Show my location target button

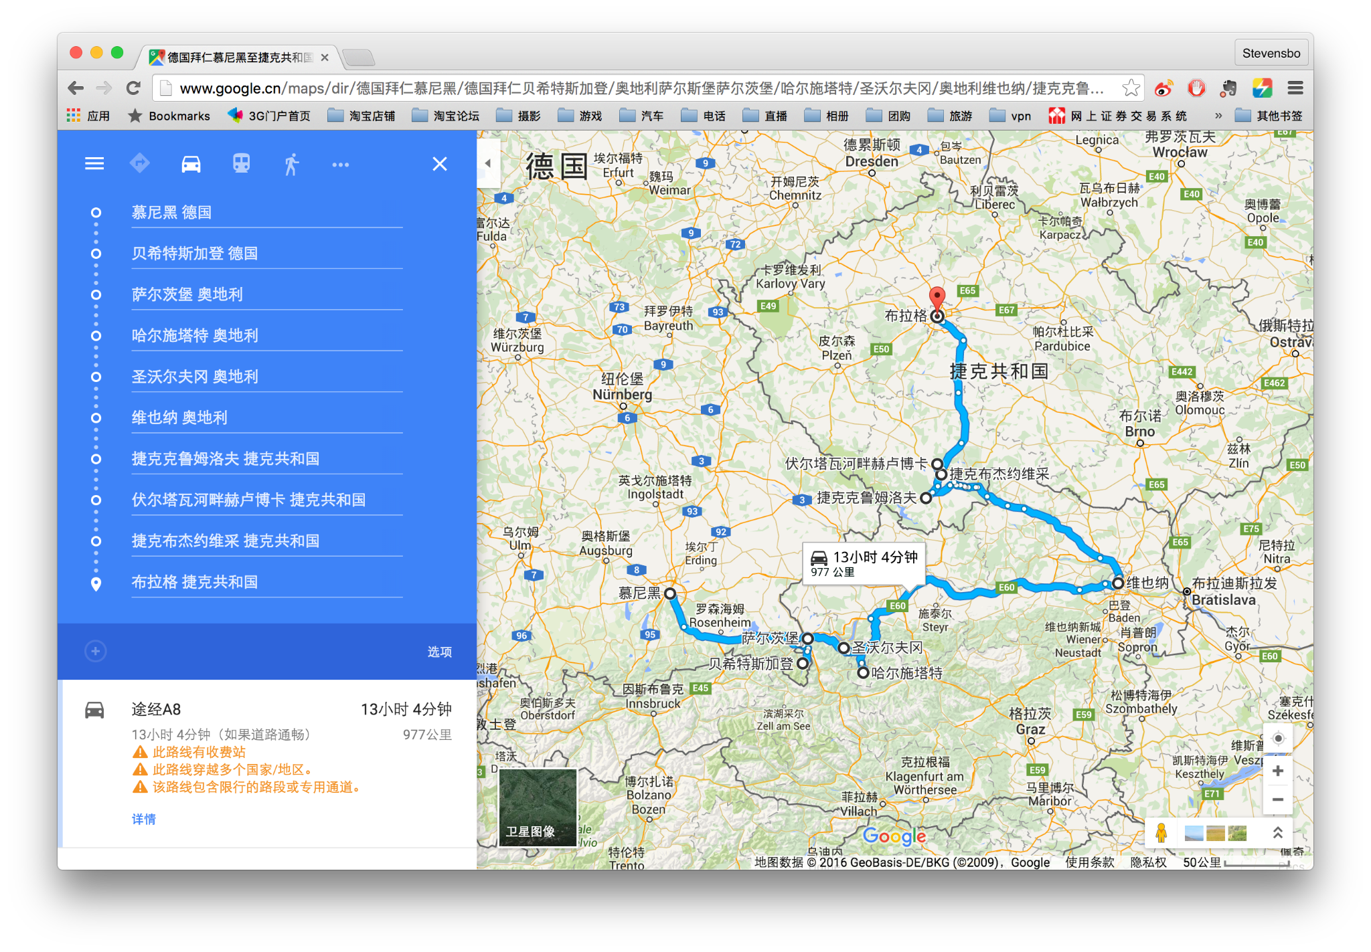[x=1277, y=739]
